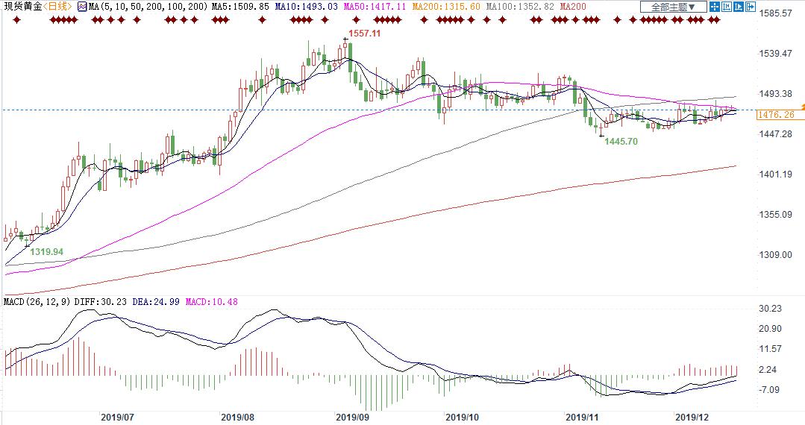The height and width of the screenshot is (425, 805).
Task: Click the MA indicator chart icon before MA(5,10...)
Action: [x=82, y=7]
